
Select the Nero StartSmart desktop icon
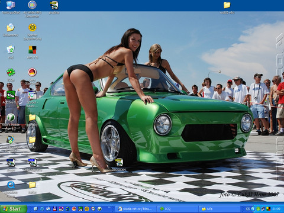click(33, 72)
